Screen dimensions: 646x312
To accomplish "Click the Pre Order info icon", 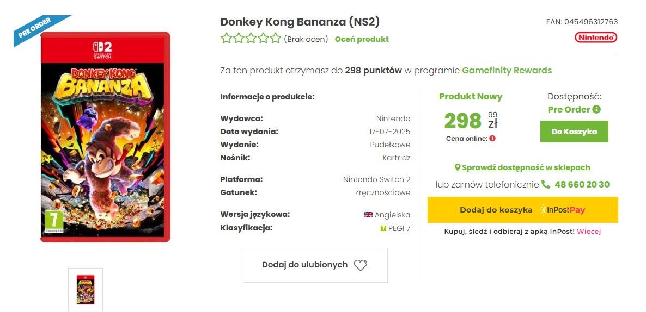I will pyautogui.click(x=596, y=109).
